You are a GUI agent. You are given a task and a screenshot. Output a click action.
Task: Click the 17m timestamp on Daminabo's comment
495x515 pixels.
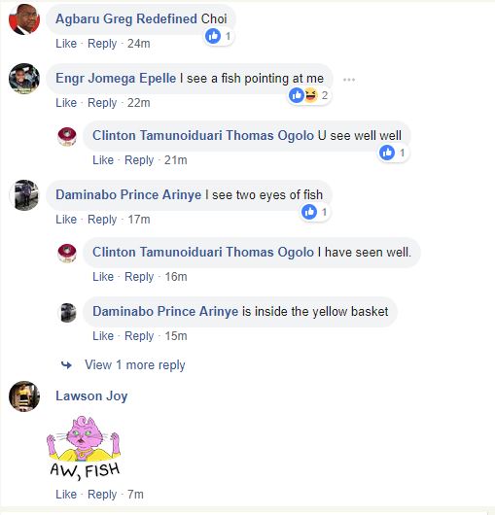tap(139, 220)
